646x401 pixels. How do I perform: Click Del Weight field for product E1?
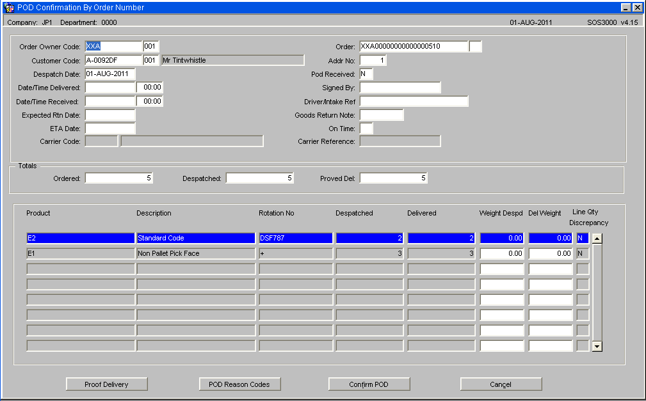551,253
